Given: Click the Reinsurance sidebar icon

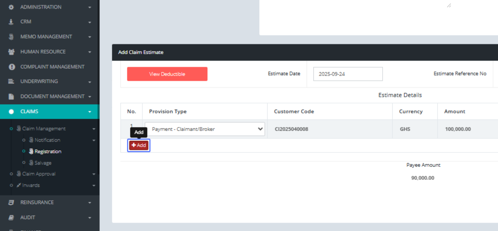Looking at the screenshot, I should [x=12, y=202].
